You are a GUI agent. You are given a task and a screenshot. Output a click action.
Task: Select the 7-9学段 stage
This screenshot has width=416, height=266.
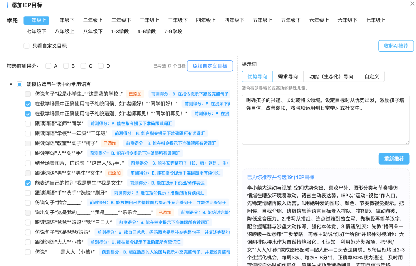coord(173,32)
